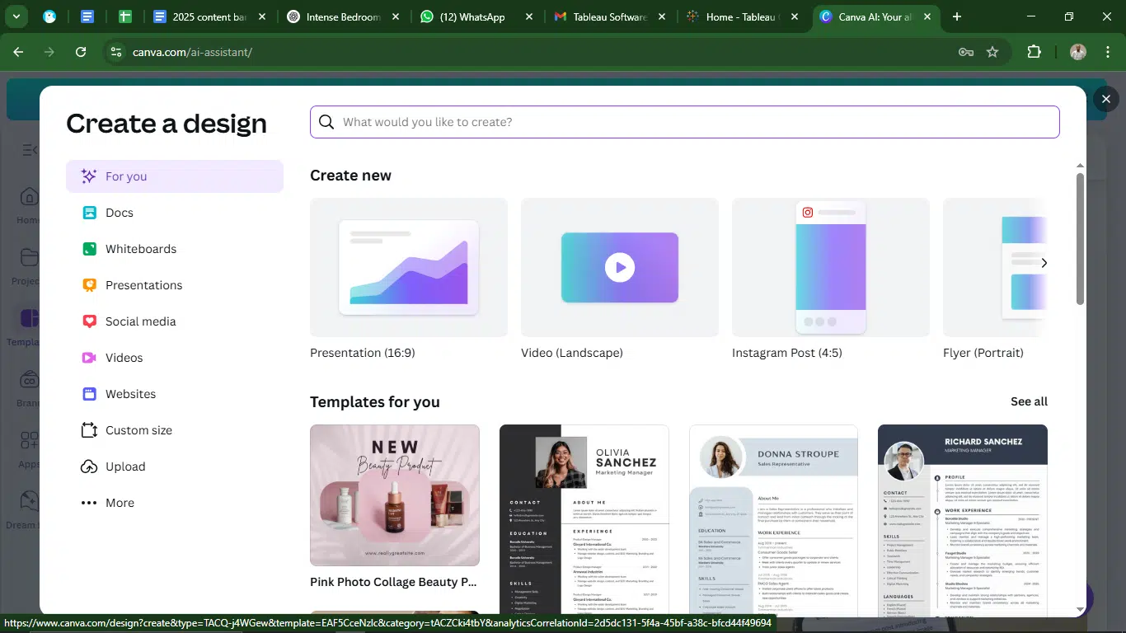Viewport: 1126px width, 633px height.
Task: Open Pink Photo Collage Beauty template
Action: tap(395, 495)
